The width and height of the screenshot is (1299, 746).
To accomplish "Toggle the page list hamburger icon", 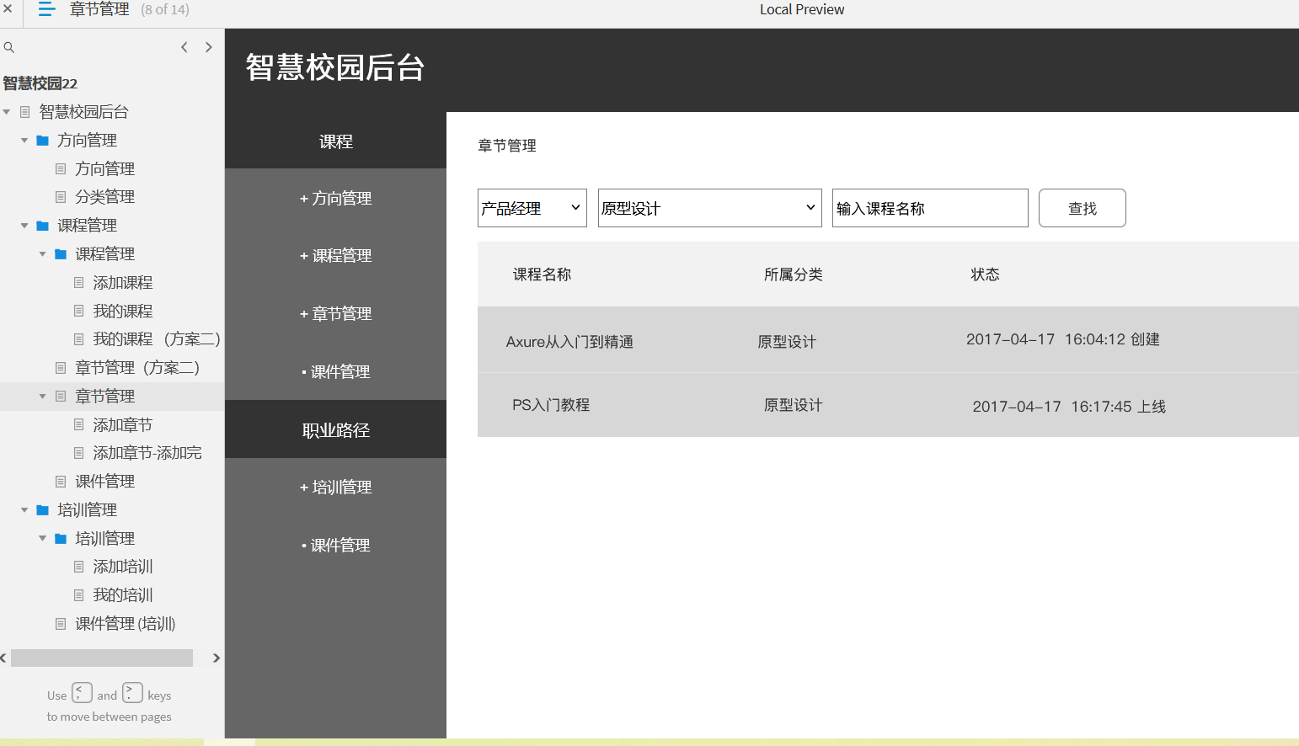I will pos(46,9).
